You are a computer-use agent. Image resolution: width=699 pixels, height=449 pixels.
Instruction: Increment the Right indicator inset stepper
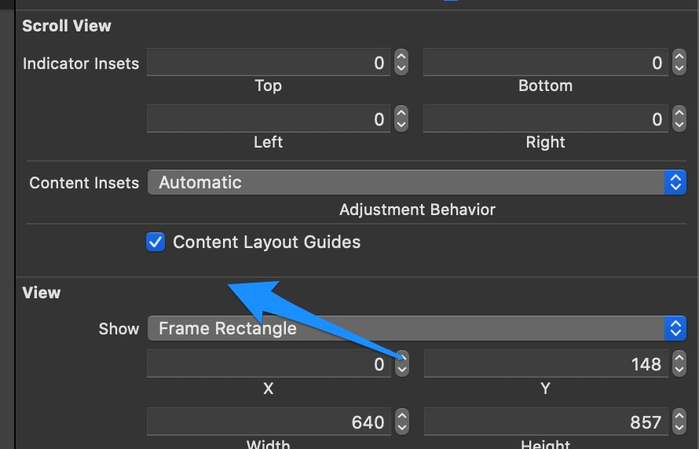pyautogui.click(x=679, y=112)
